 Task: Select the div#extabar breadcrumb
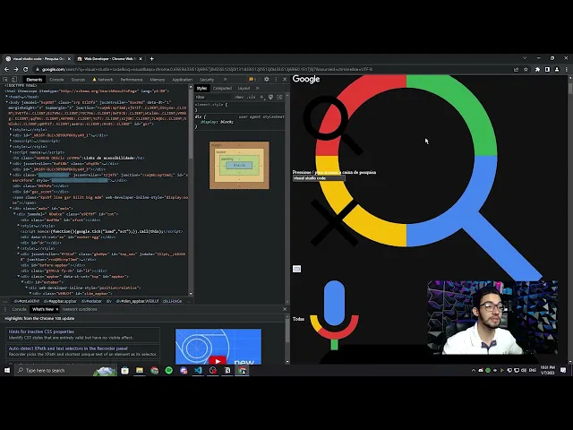pos(91,301)
